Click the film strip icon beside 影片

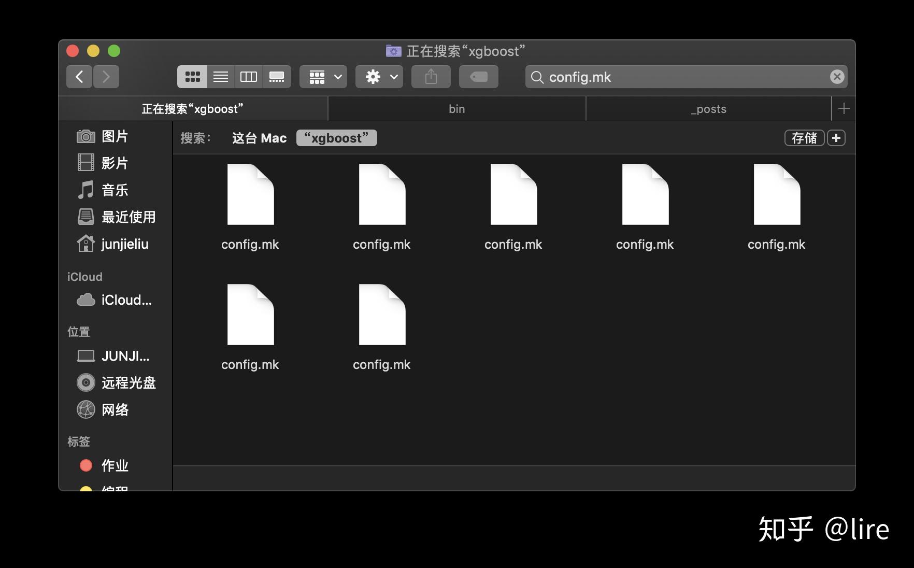pyautogui.click(x=86, y=163)
